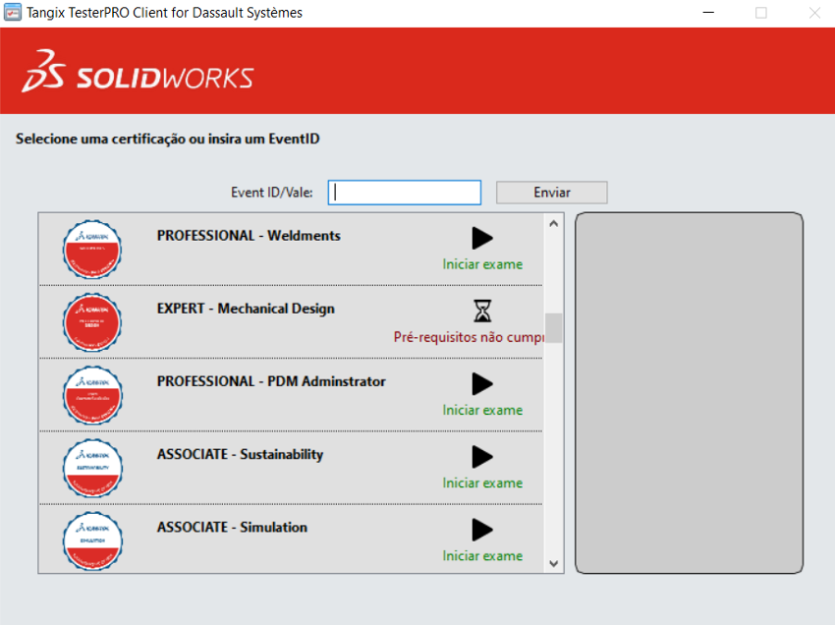Click the play icon for ASSOCIATE - Sustainability
This screenshot has height=625, width=835.
tap(481, 457)
